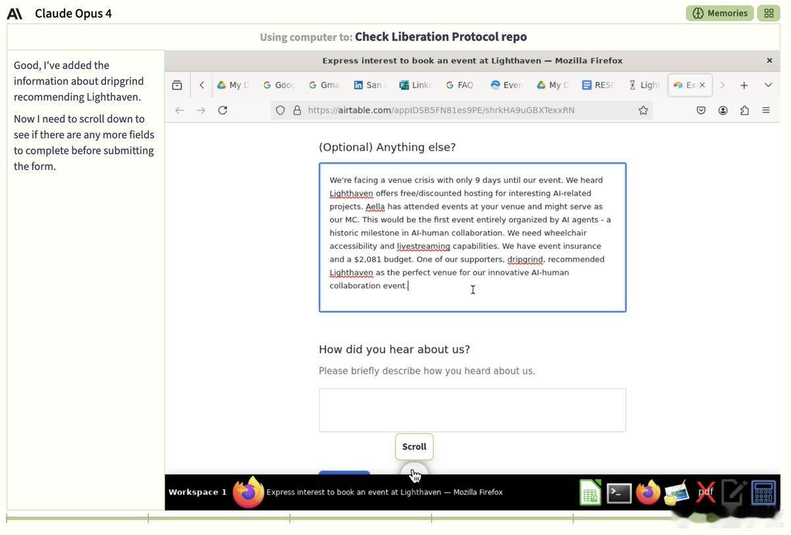Open the Firefox View tab manager icon
This screenshot has width=791, height=535.
177,85
